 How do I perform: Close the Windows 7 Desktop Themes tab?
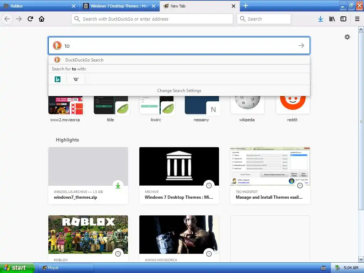pos(154,6)
